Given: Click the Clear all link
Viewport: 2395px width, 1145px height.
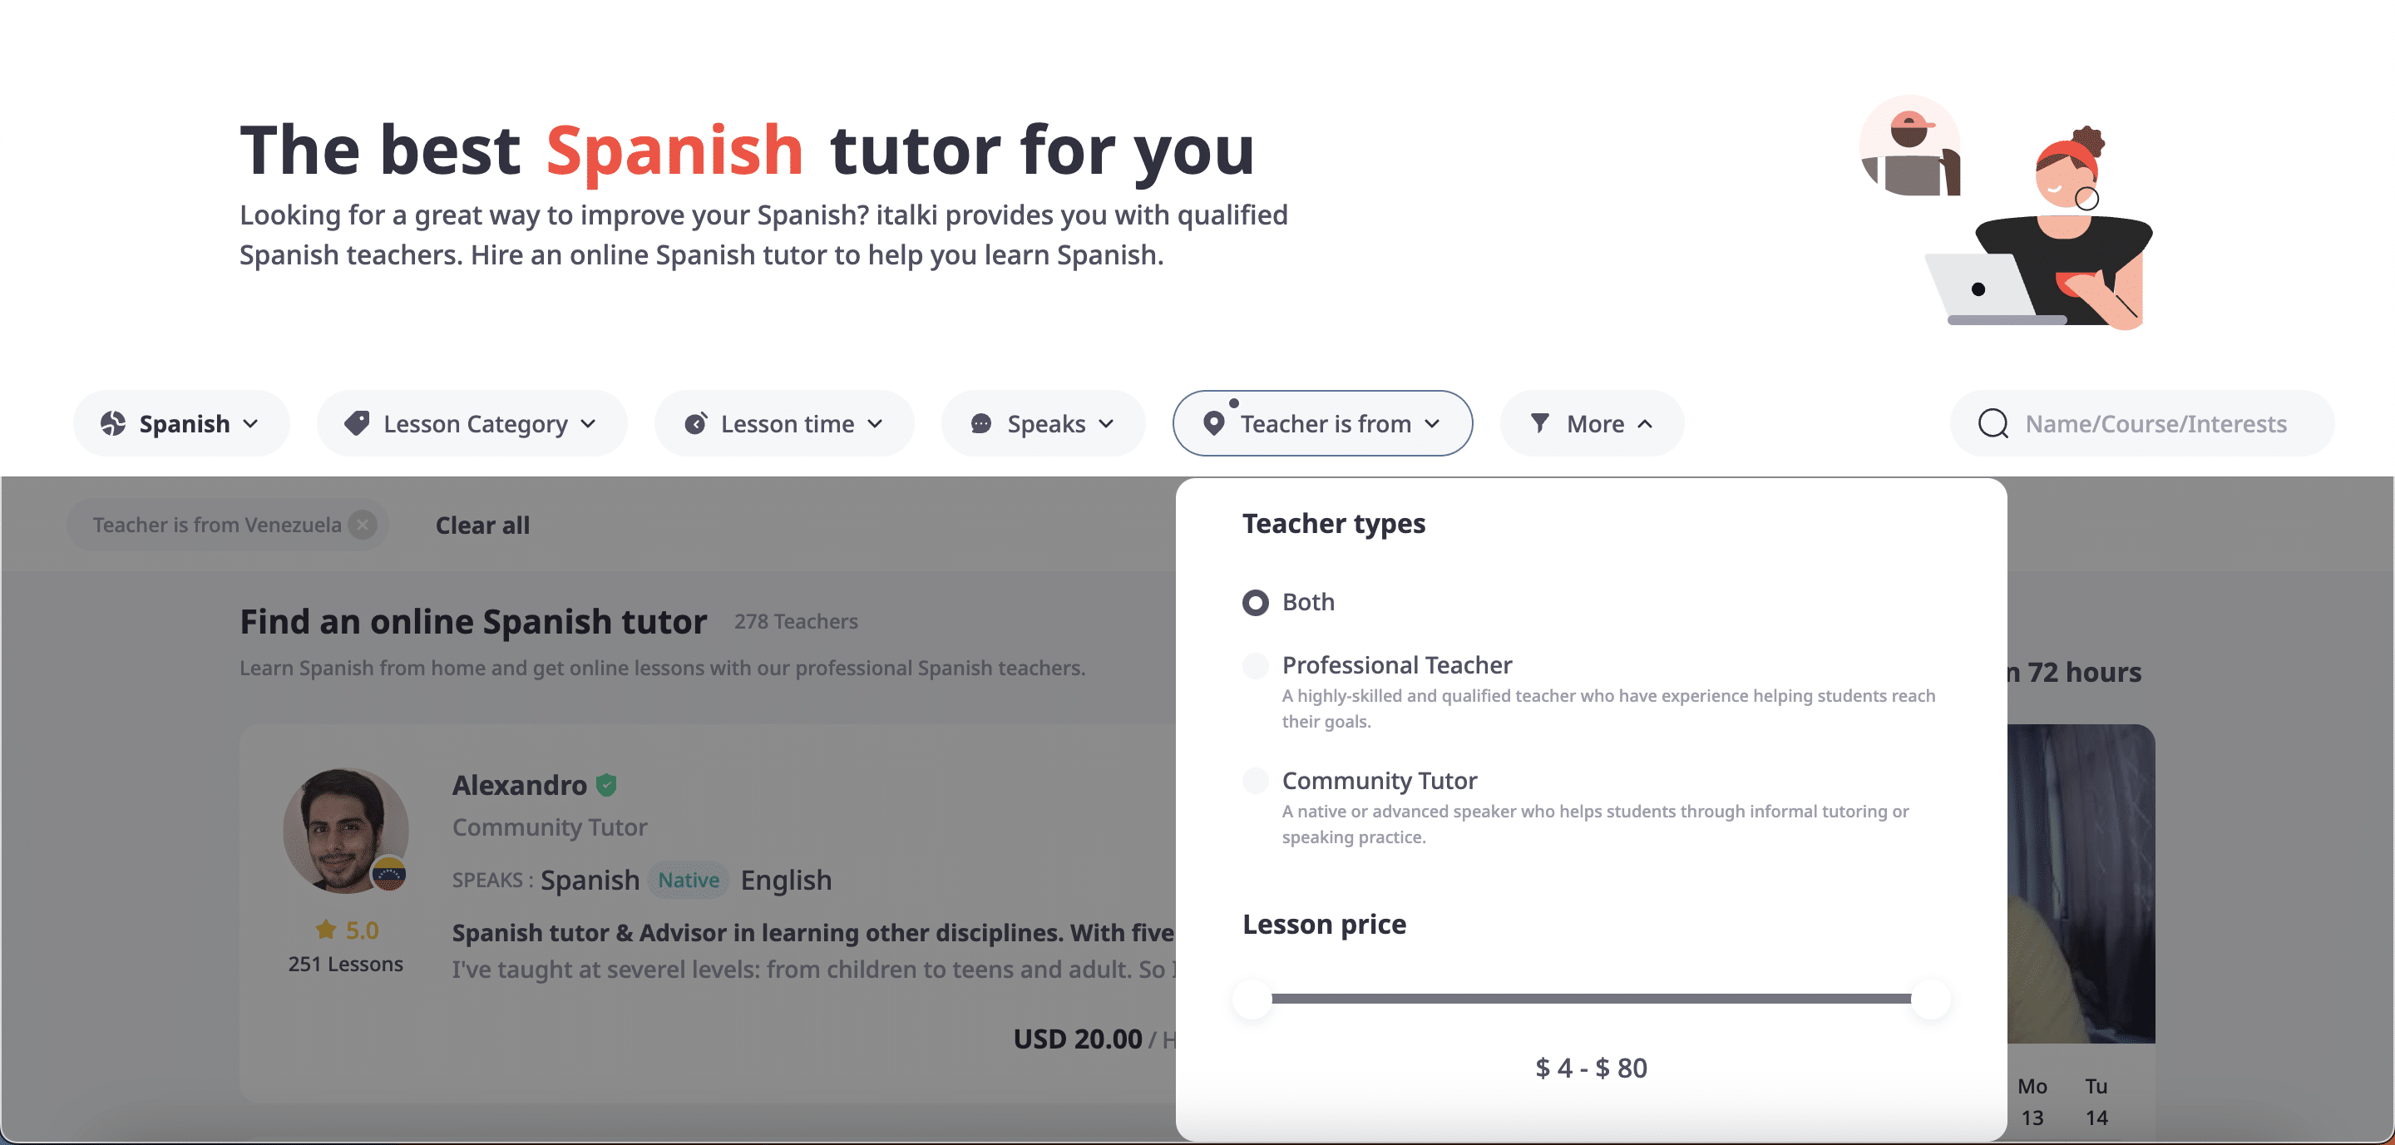Looking at the screenshot, I should point(482,525).
